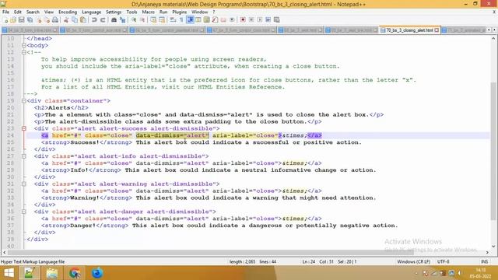
Task: Collapse the alert-success div fold on line 23
Action: coord(24,128)
